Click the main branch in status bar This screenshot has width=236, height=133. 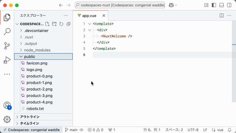pos(71,130)
